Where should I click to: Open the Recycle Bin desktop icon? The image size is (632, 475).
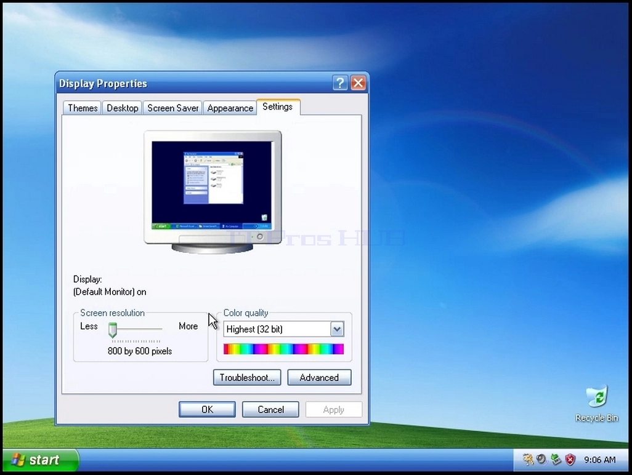tap(597, 403)
